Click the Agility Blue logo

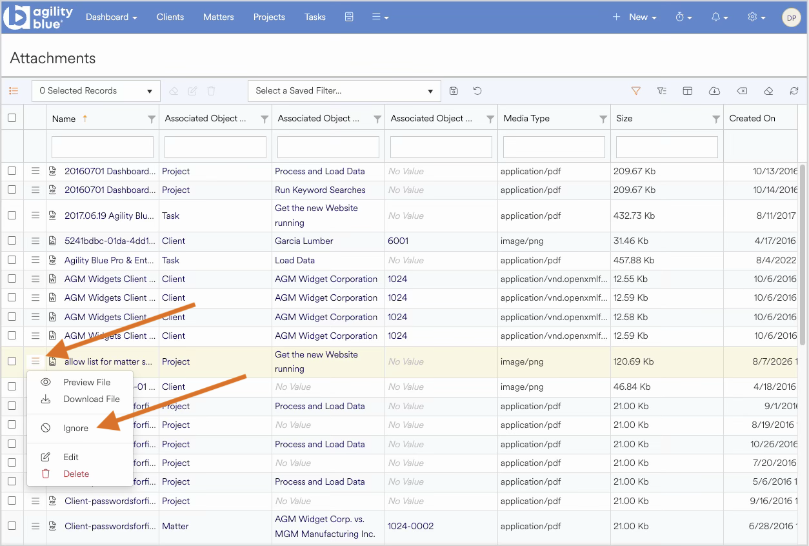[x=38, y=17]
